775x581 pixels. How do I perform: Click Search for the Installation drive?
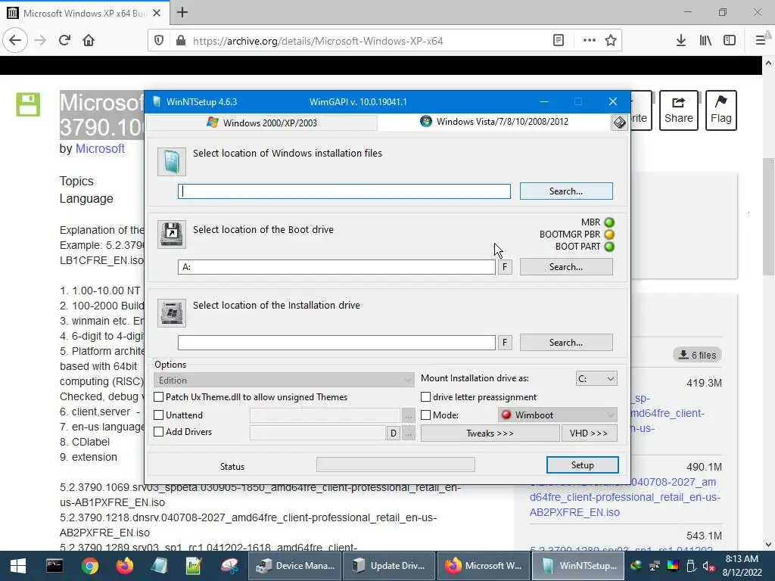coord(566,343)
